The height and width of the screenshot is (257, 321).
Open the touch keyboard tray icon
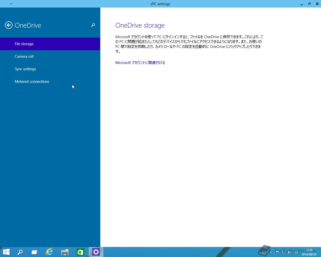264,252
